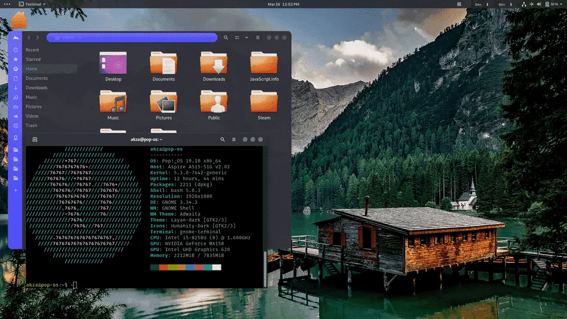Open Activities dots in top bar
Image resolution: width=567 pixels, height=319 pixels.
7,4
